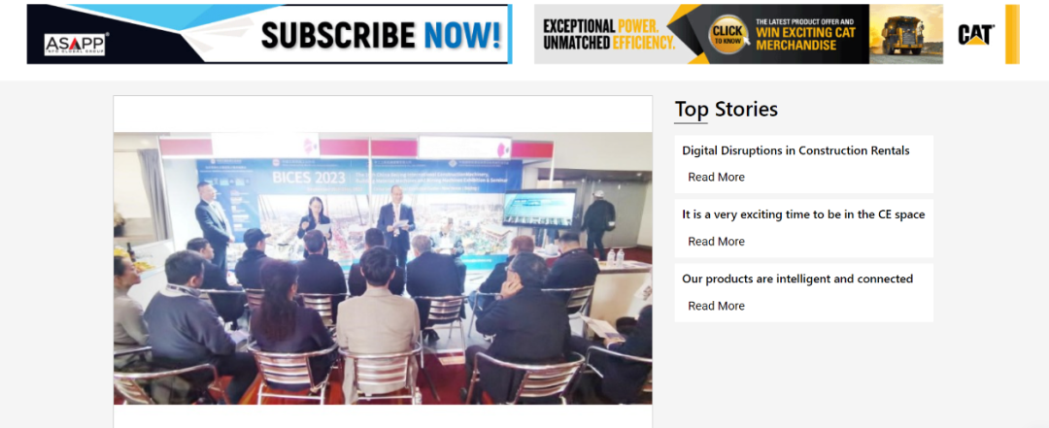Open the SUBSCRIBE NOW! banner text
This screenshot has height=428, width=1049.
(381, 35)
